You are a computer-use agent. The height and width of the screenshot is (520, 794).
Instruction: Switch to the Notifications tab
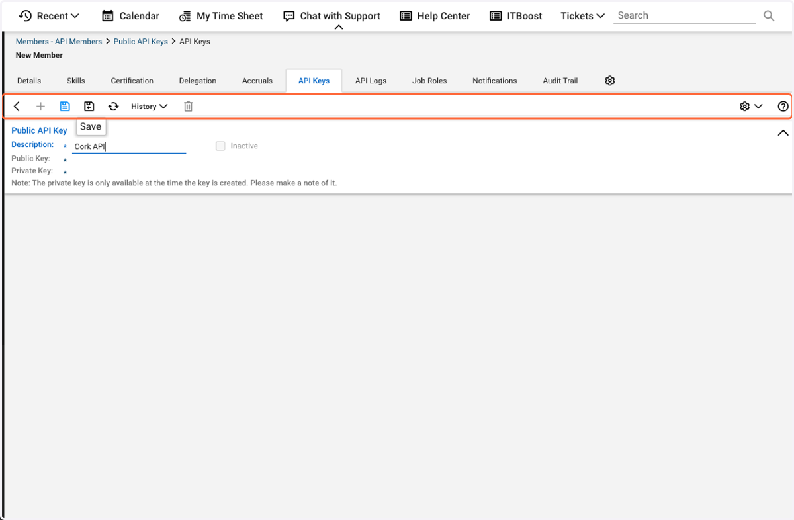coord(495,81)
